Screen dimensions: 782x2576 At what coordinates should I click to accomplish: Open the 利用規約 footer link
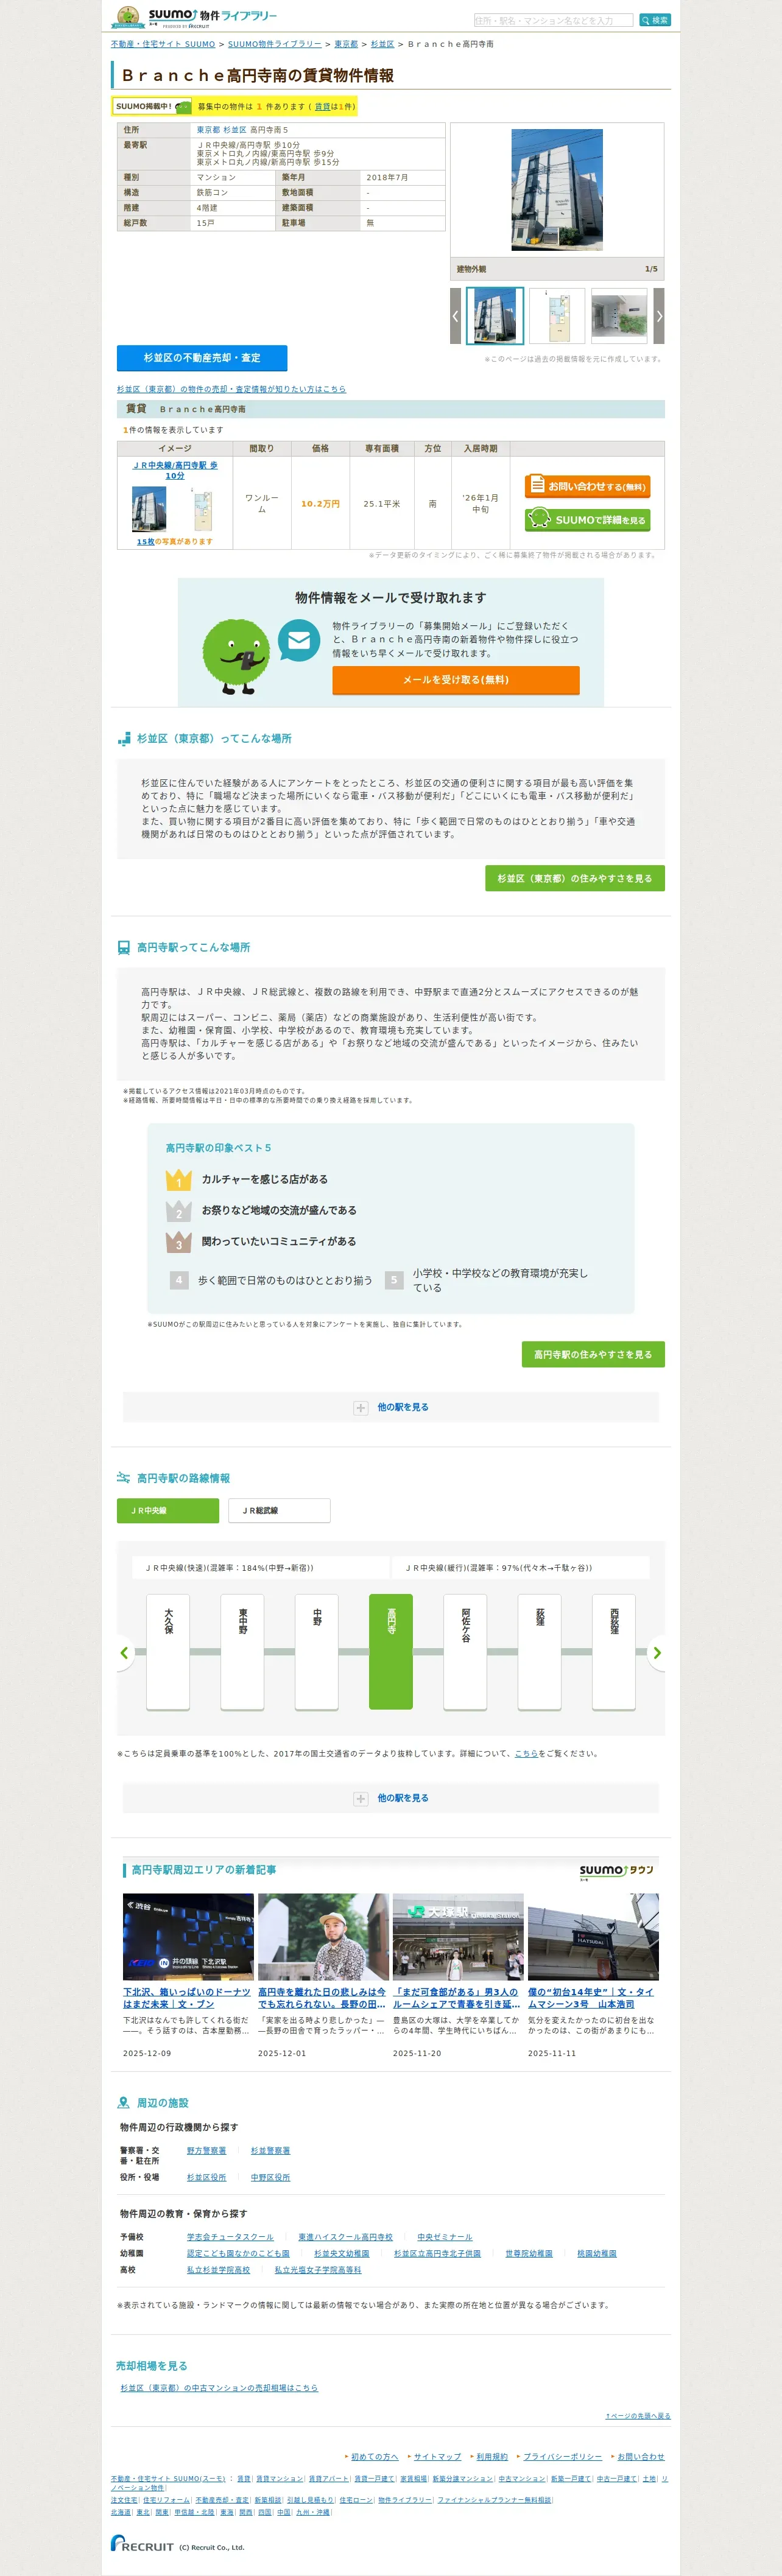point(491,2456)
